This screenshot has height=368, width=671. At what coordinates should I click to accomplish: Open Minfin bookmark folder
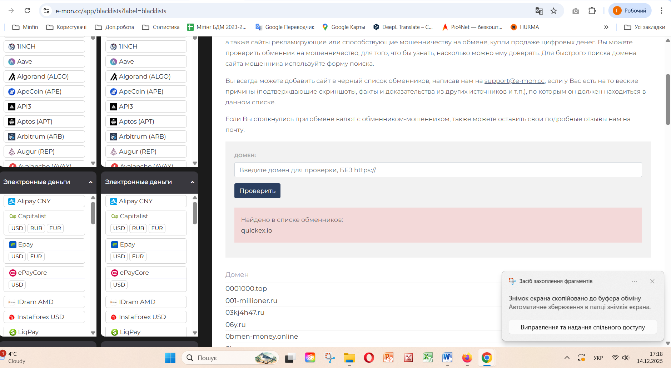click(25, 27)
